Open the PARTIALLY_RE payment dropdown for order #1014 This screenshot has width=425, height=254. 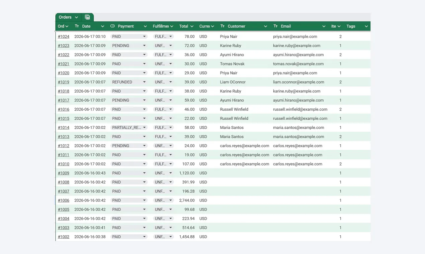click(x=145, y=127)
